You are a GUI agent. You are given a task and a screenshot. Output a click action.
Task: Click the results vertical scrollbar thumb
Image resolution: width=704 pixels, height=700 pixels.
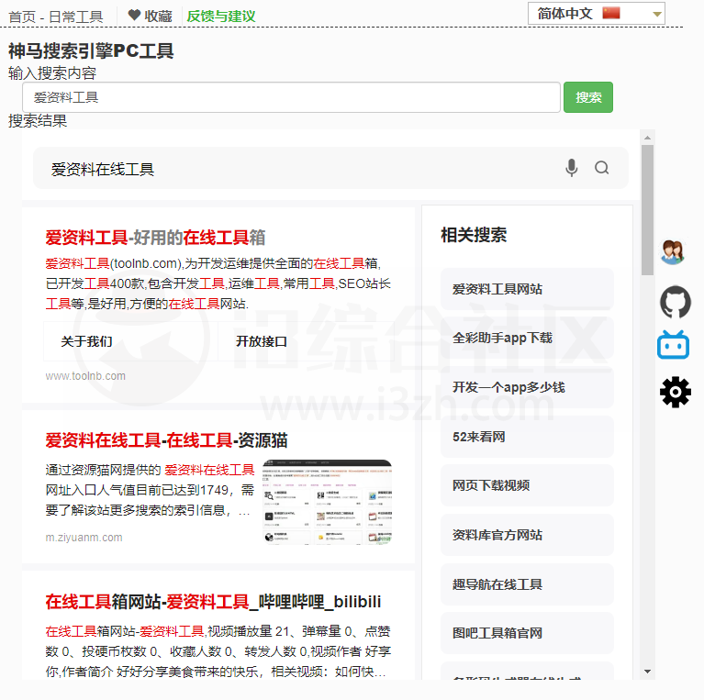click(647, 210)
